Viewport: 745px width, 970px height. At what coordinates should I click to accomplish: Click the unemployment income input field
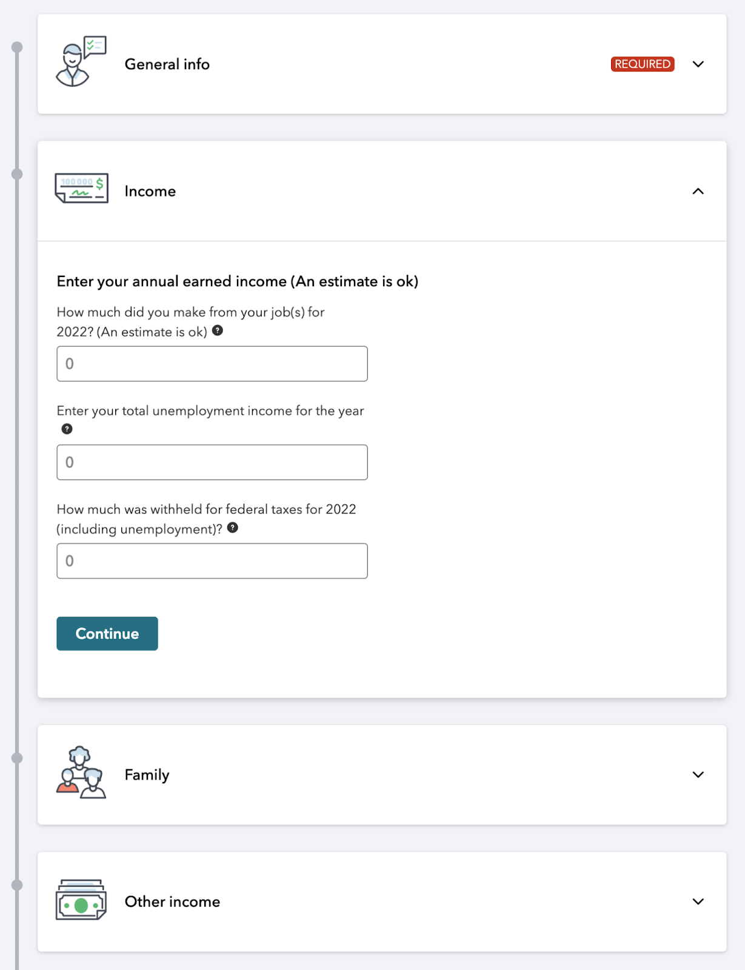coord(212,462)
